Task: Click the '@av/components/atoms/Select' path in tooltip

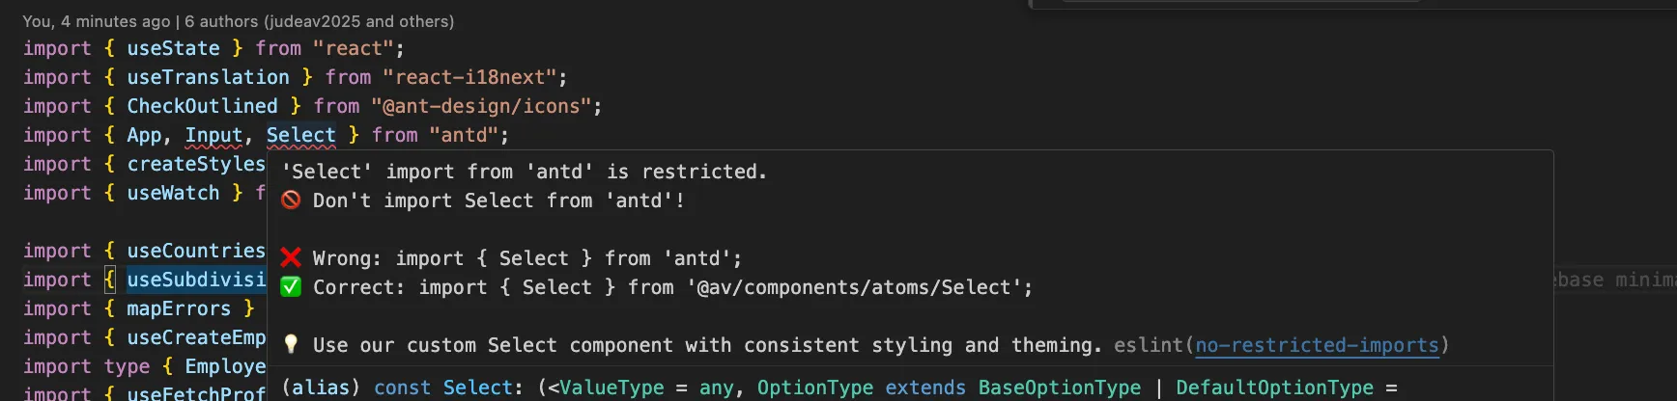Action: [x=853, y=287]
